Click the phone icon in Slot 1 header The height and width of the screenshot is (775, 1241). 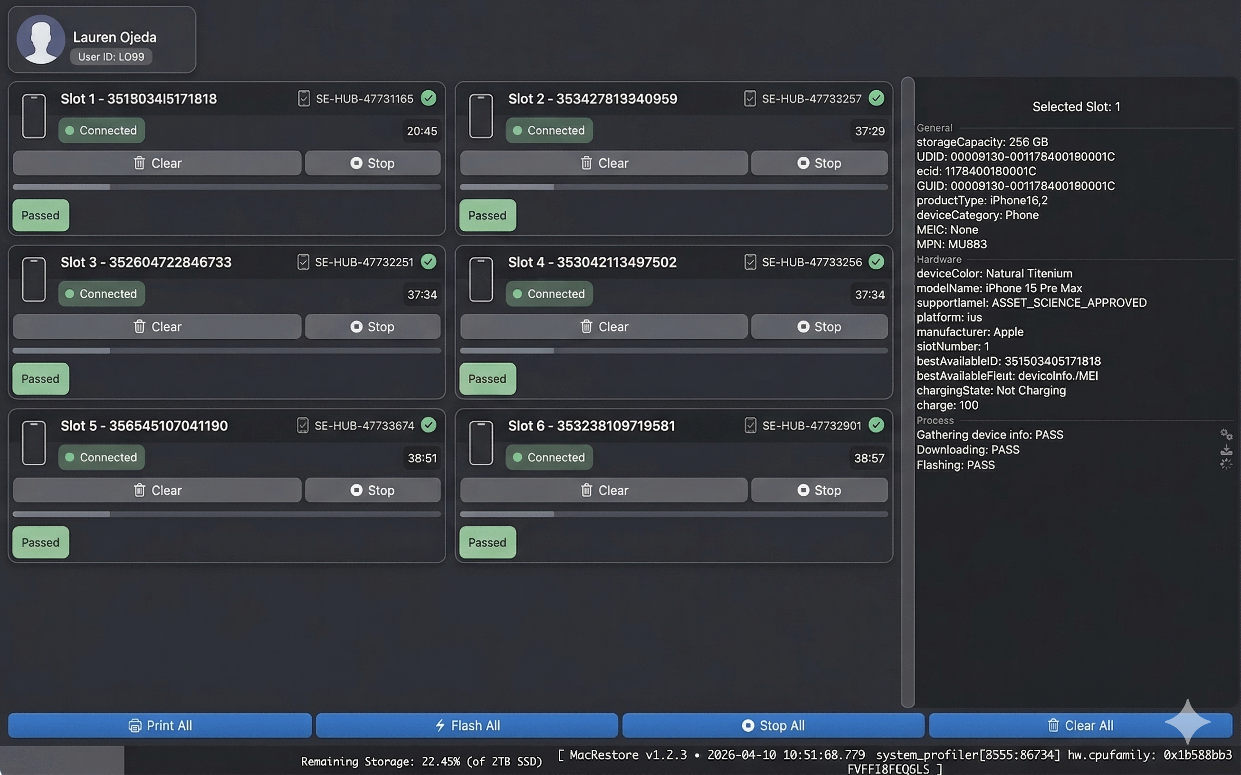[x=34, y=116]
